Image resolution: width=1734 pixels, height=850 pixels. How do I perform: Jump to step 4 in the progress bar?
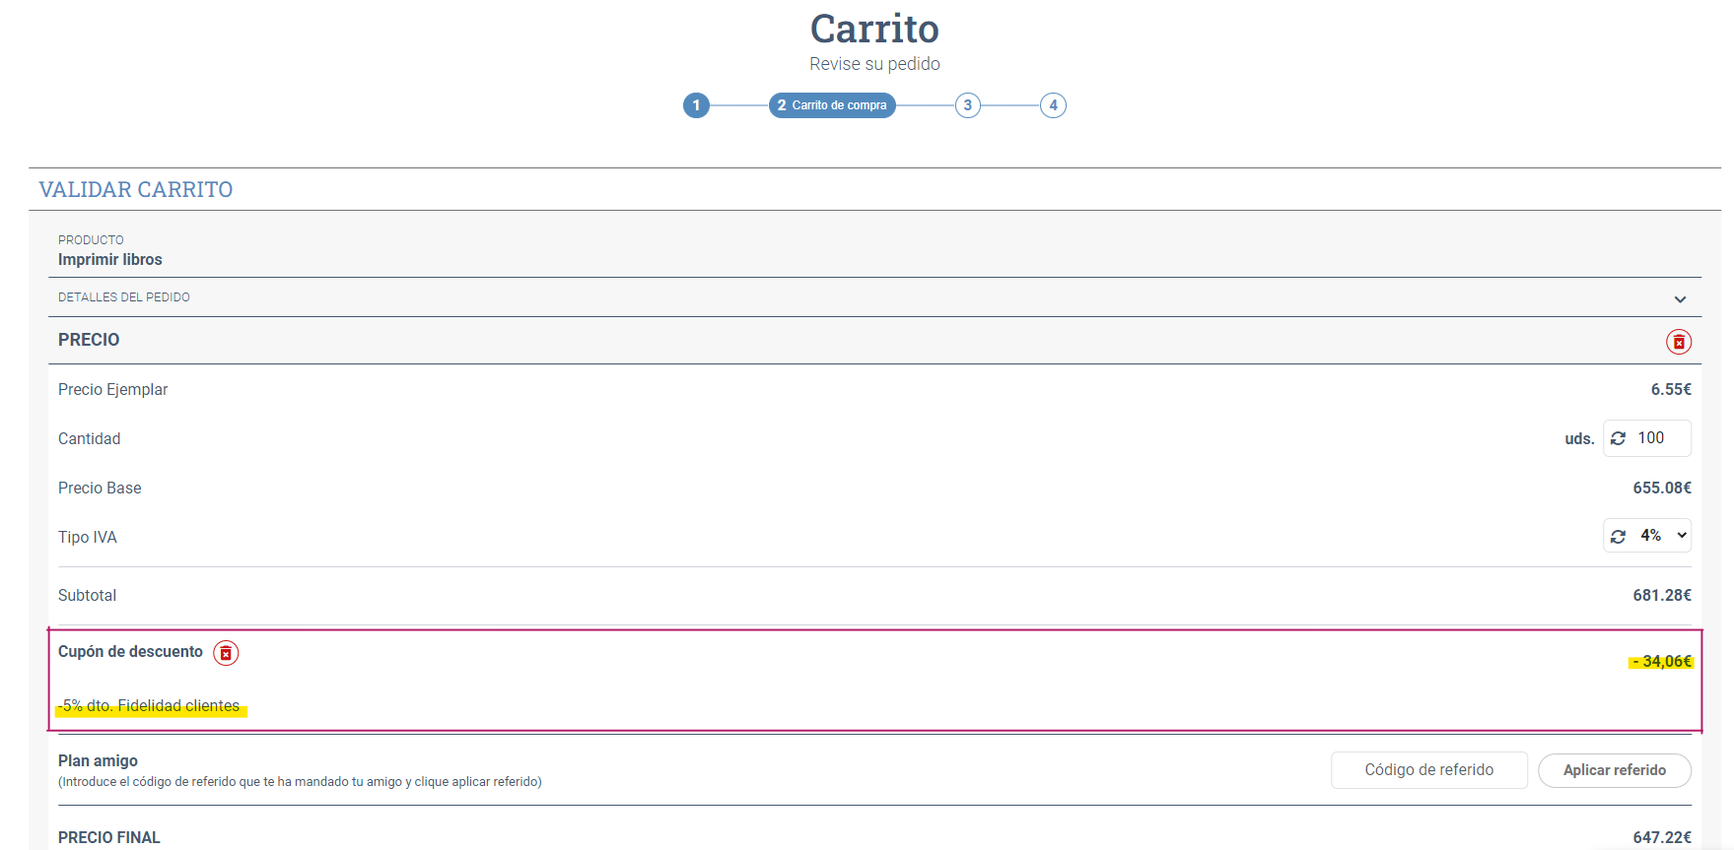point(1053,105)
